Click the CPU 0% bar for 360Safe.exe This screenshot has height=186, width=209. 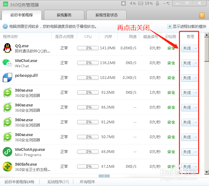click(88, 167)
